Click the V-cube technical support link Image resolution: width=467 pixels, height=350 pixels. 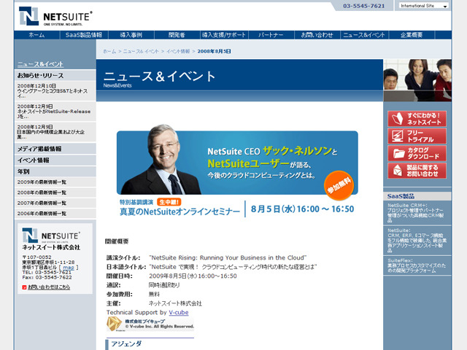click(178, 313)
